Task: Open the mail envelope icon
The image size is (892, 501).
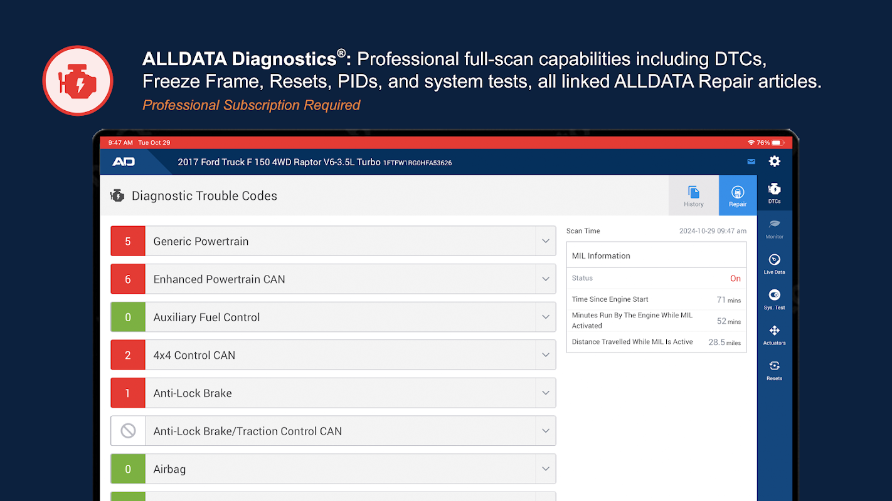Action: point(751,162)
